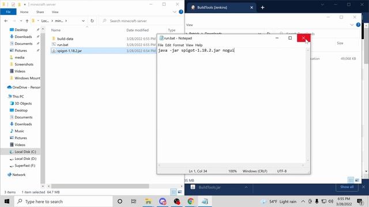Expand the Explorer ribbon chevron

(174, 12)
